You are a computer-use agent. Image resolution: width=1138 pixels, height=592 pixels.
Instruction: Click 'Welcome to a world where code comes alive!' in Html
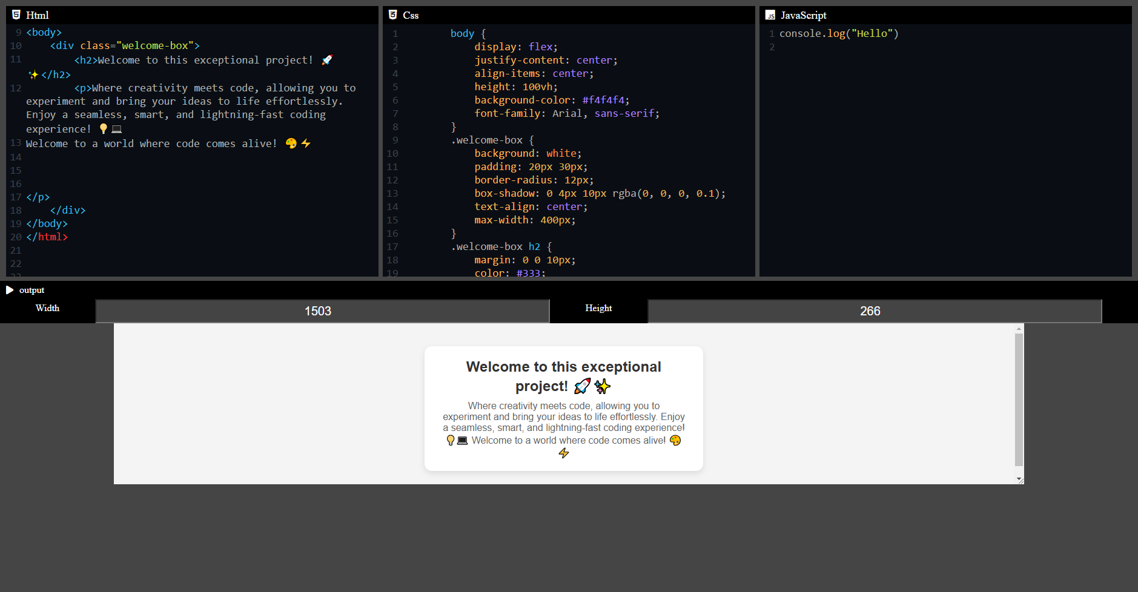pos(151,143)
